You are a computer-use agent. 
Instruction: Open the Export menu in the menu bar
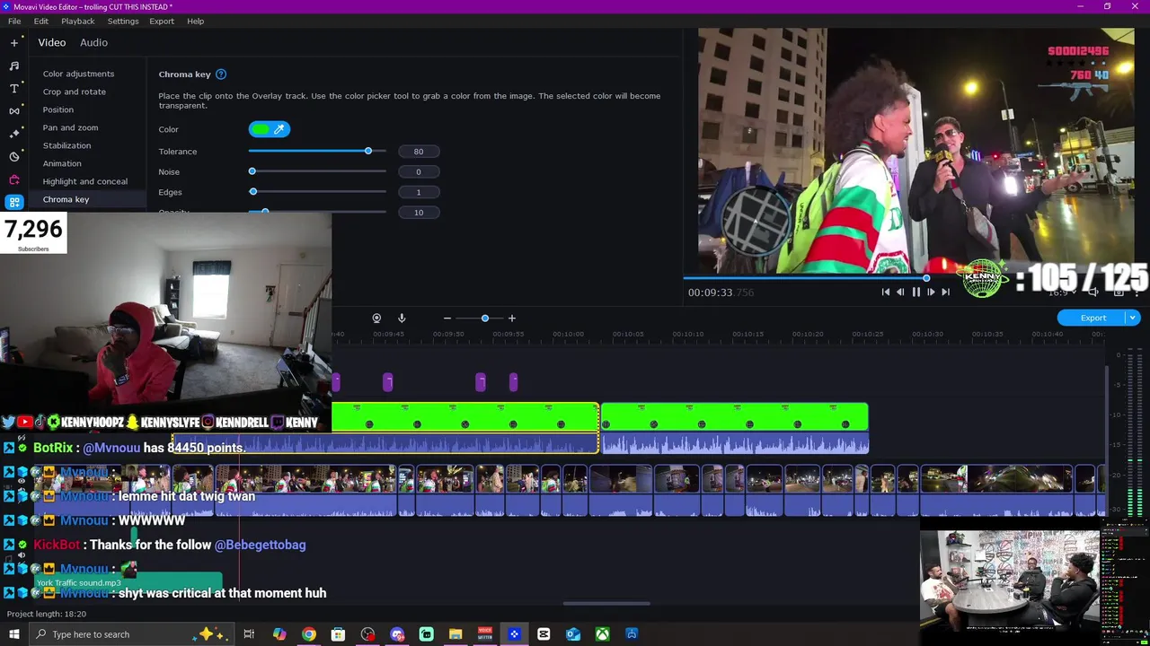(162, 21)
